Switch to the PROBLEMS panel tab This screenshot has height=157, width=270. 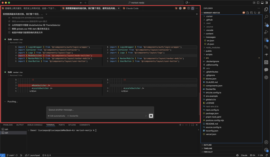[8, 125]
